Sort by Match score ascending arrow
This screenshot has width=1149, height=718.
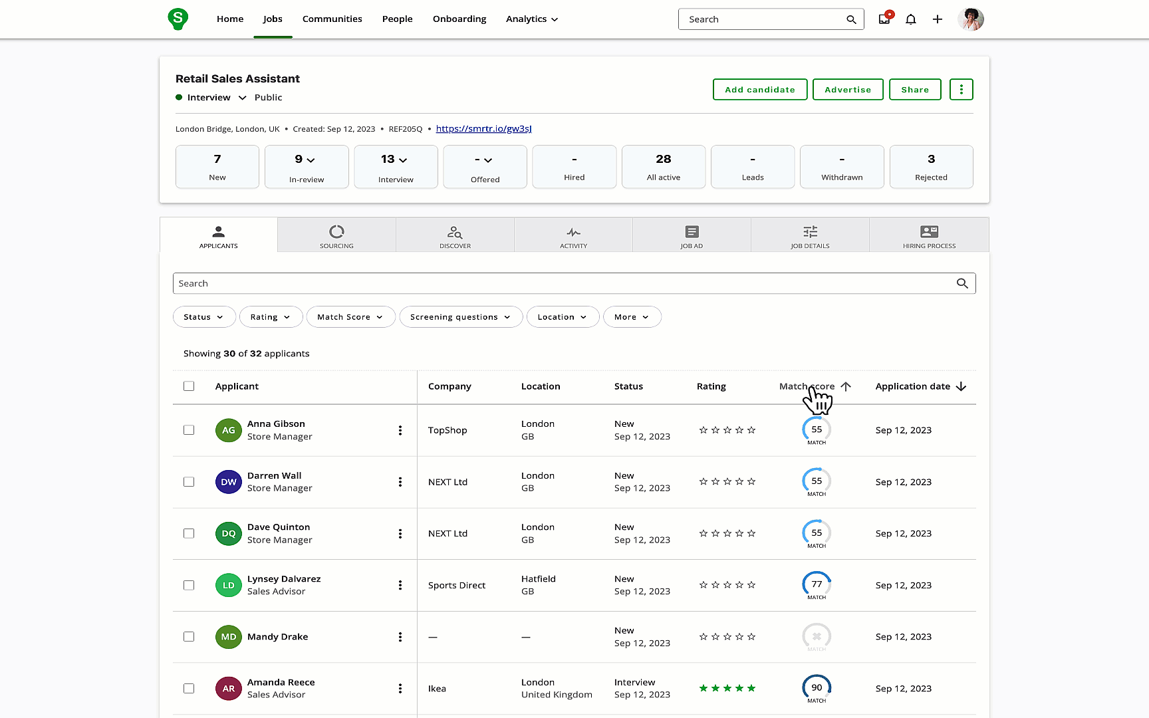pos(846,386)
